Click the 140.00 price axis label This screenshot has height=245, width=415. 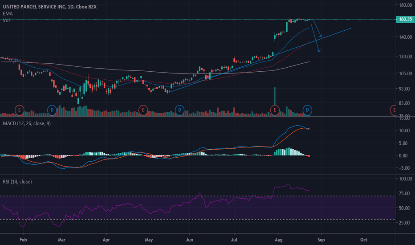[406, 37]
